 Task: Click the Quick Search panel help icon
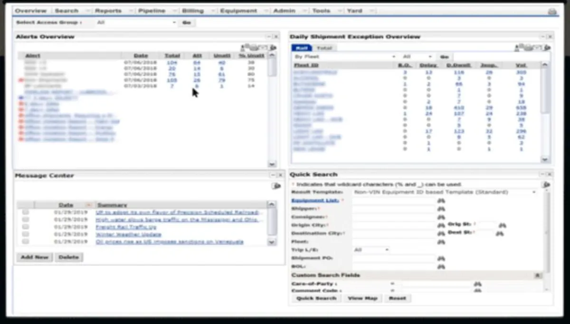tap(547, 184)
